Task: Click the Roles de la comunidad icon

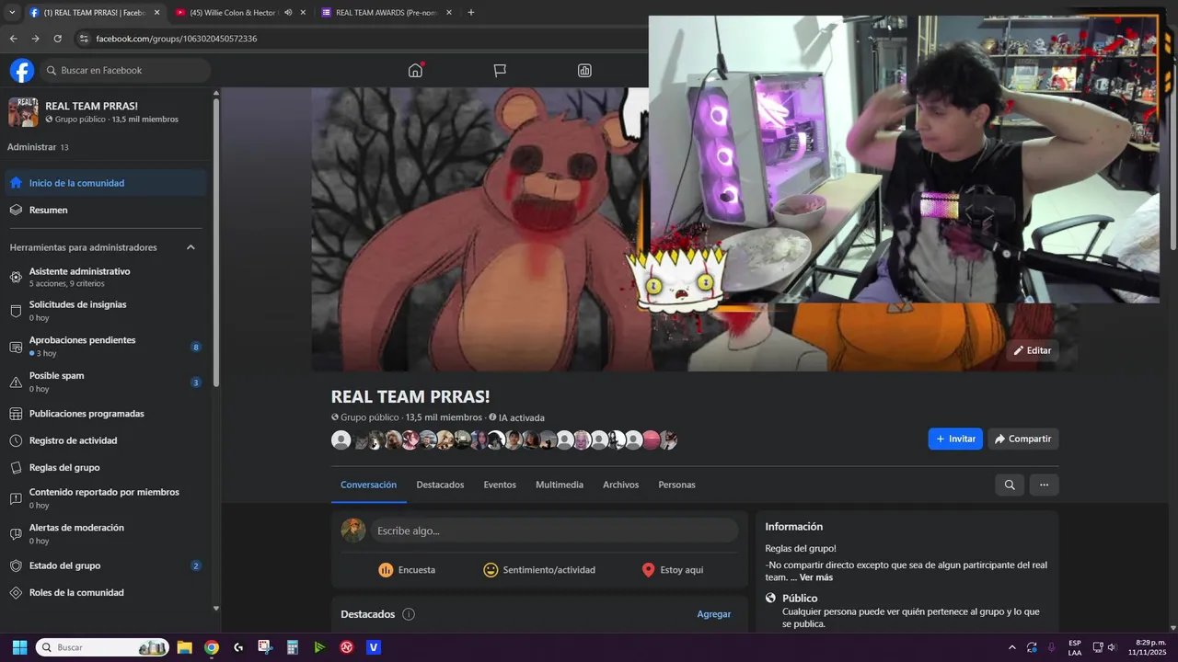Action: 16,592
